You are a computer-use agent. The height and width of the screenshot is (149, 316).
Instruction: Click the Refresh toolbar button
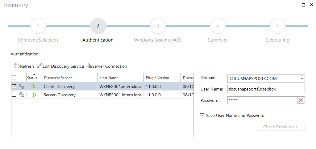click(x=24, y=66)
